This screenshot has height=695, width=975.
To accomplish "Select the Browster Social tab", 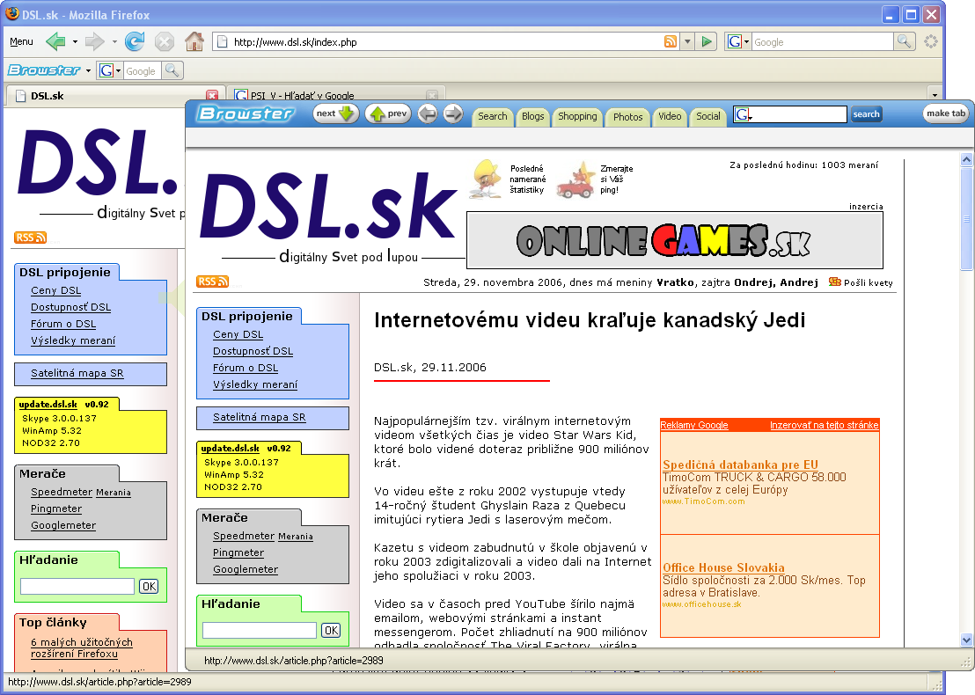I will 707,116.
